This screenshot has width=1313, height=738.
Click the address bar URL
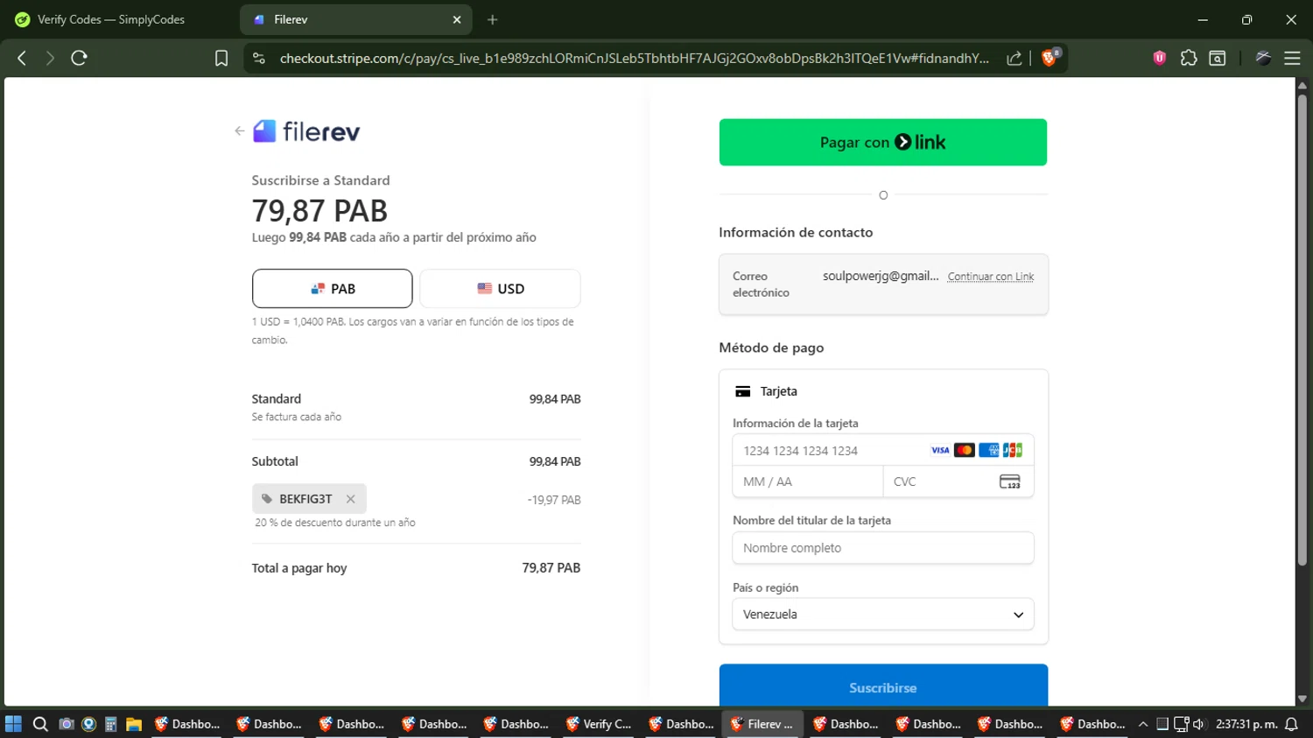pos(635,58)
